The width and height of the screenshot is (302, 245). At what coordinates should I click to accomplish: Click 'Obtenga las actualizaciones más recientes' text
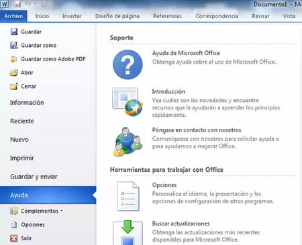coord(206,236)
